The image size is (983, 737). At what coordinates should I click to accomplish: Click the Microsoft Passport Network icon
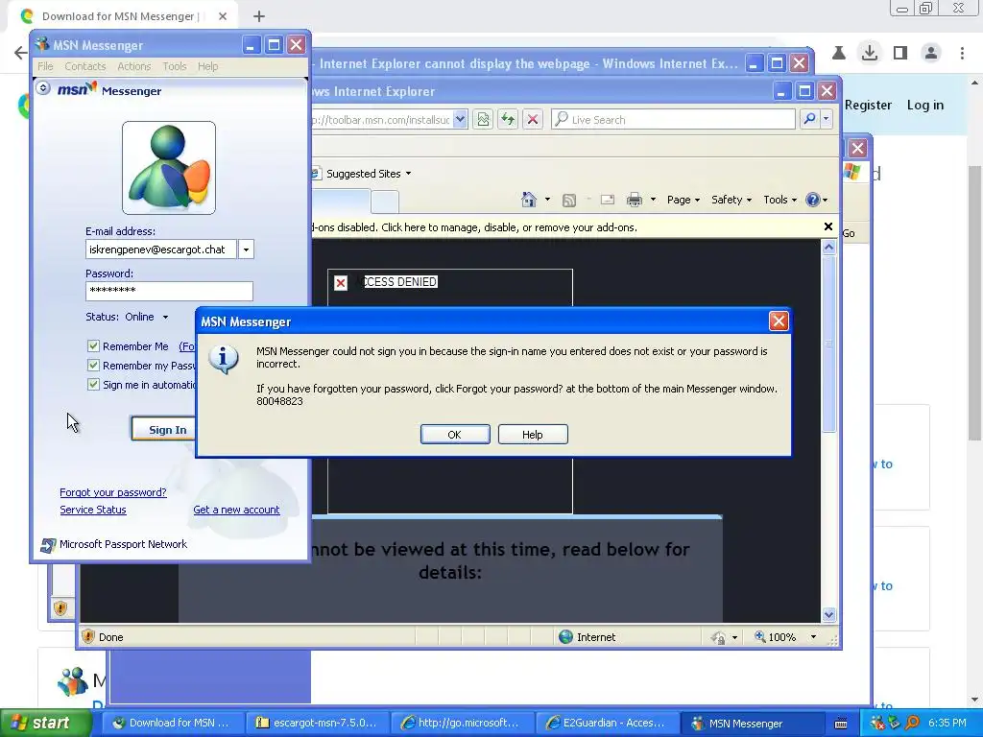coord(48,545)
